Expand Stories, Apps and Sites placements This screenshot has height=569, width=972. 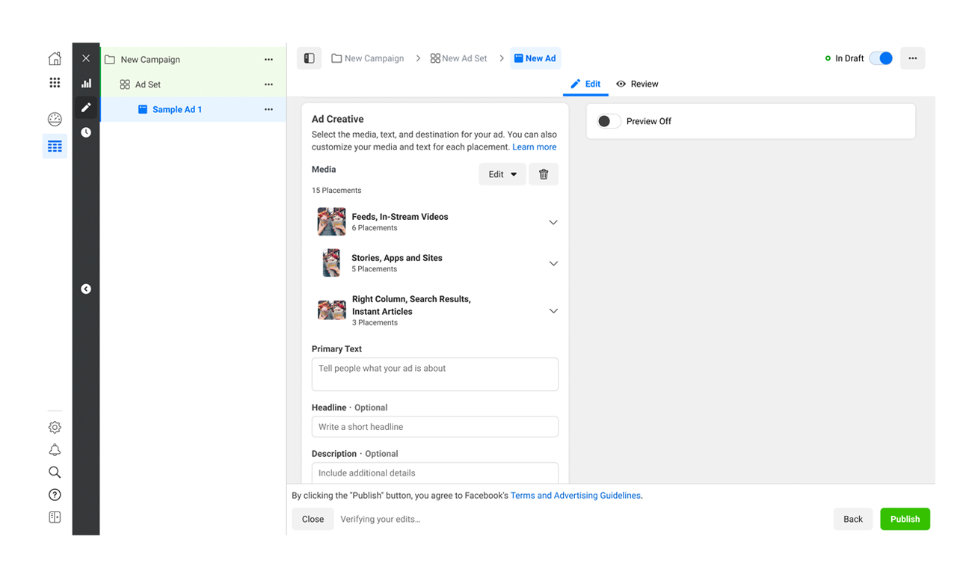[553, 263]
